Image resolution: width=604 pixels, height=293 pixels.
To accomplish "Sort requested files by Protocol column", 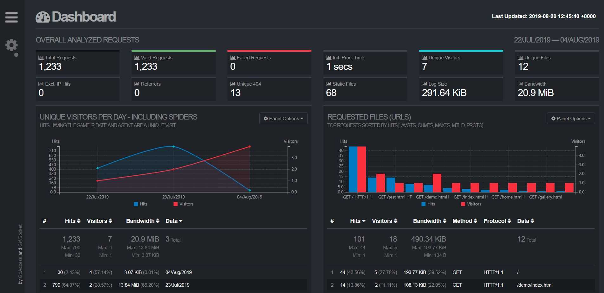I will [x=497, y=221].
